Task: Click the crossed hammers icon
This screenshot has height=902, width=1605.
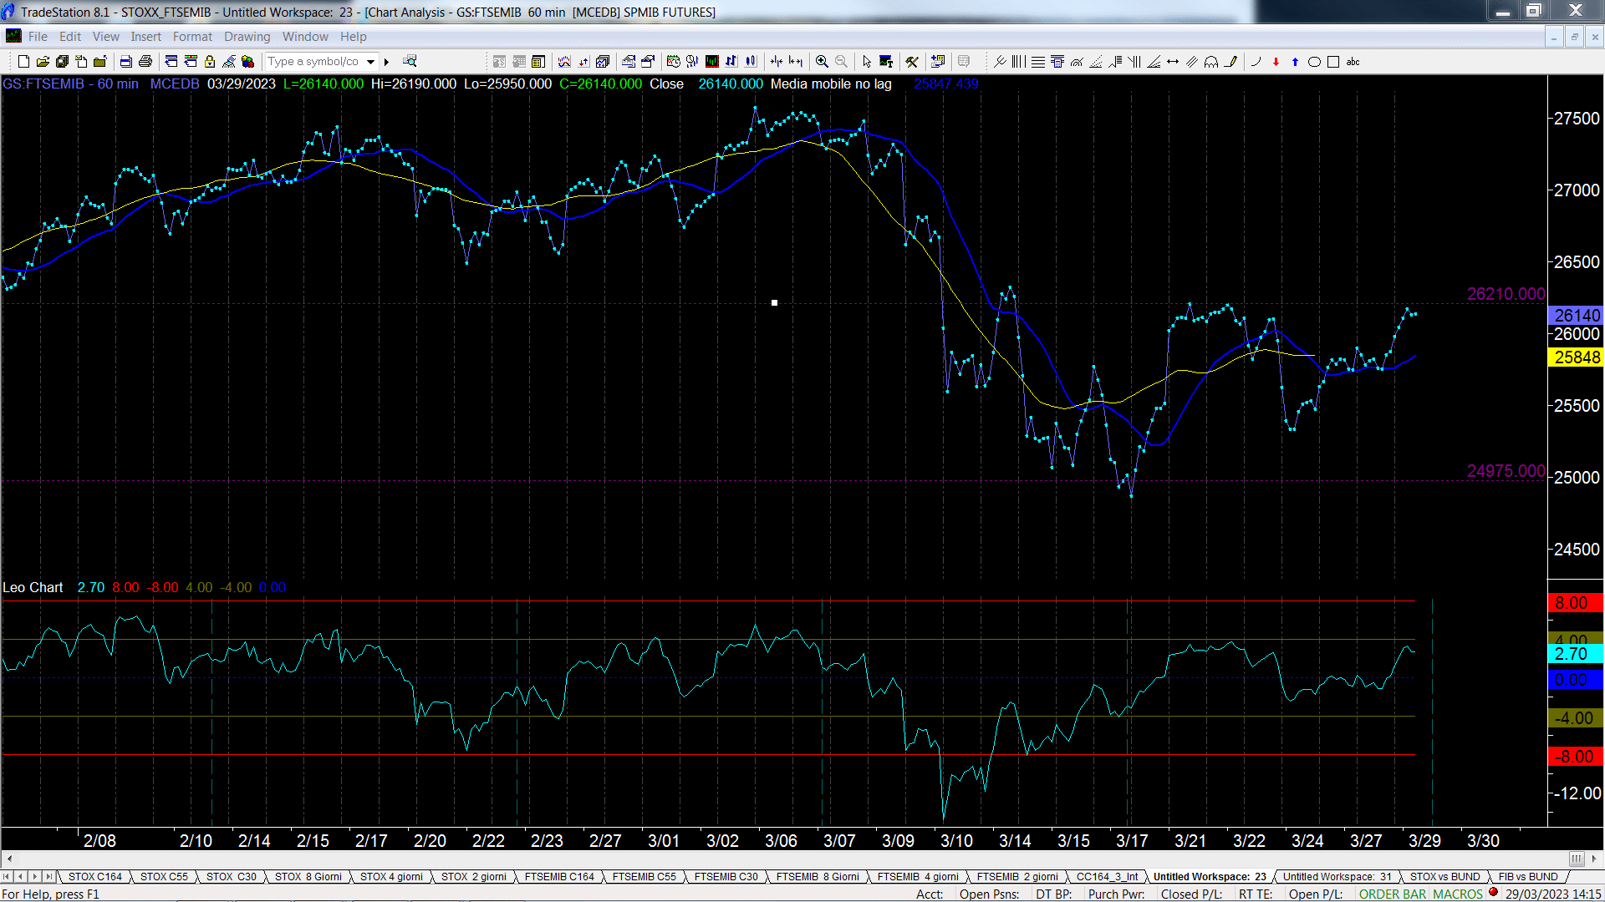Action: click(x=912, y=62)
